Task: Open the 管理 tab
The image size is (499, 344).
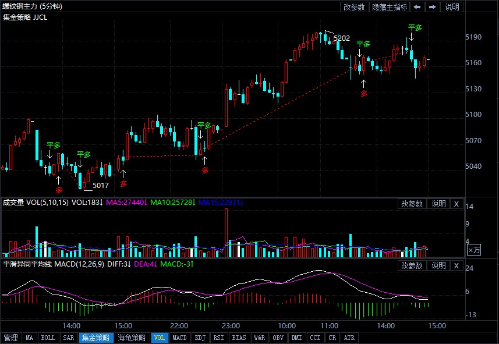Action: coord(10,338)
